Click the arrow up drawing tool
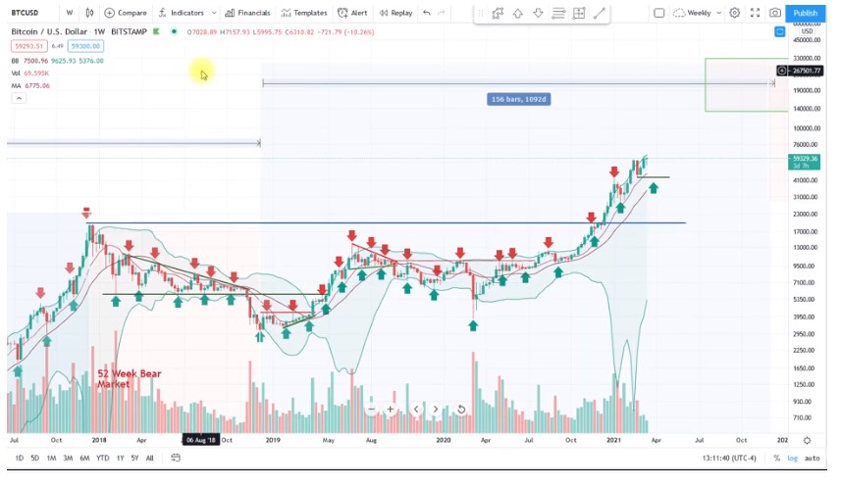The image size is (841, 487). (x=517, y=13)
